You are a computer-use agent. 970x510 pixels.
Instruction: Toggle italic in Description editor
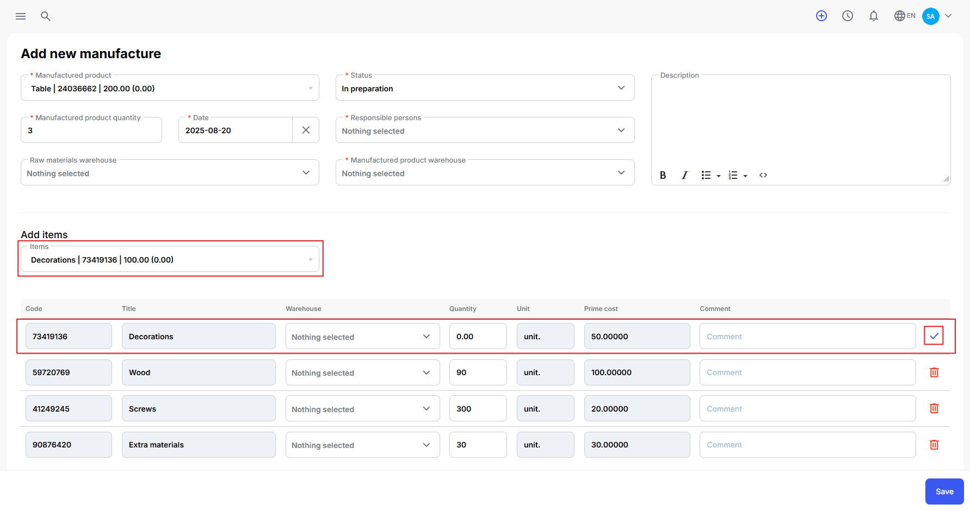coord(684,175)
